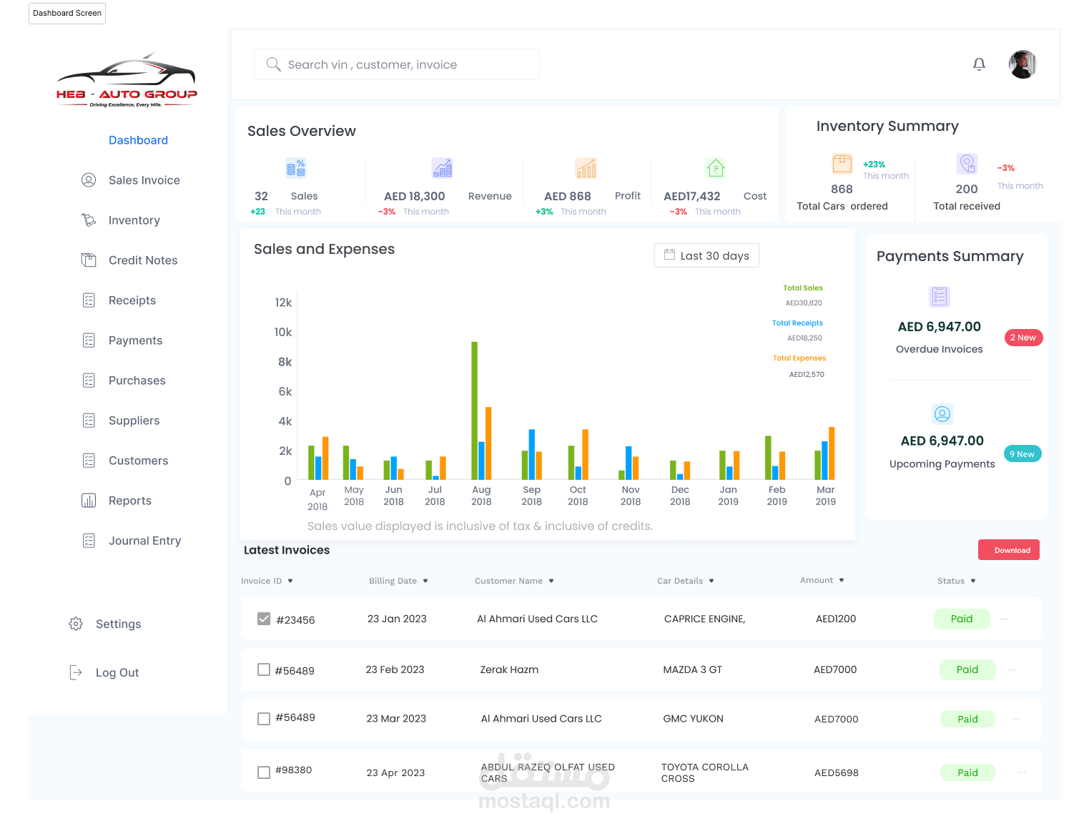This screenshot has height=829, width=1089.
Task: Switch to the Dashboard menu item
Action: pyautogui.click(x=138, y=140)
